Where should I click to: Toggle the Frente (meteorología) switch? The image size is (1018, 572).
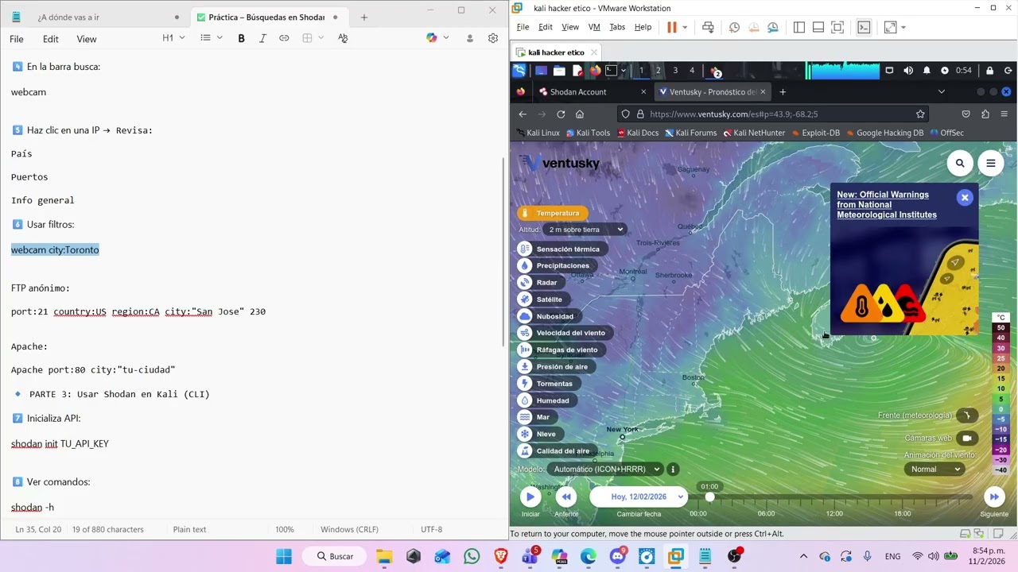point(967,415)
